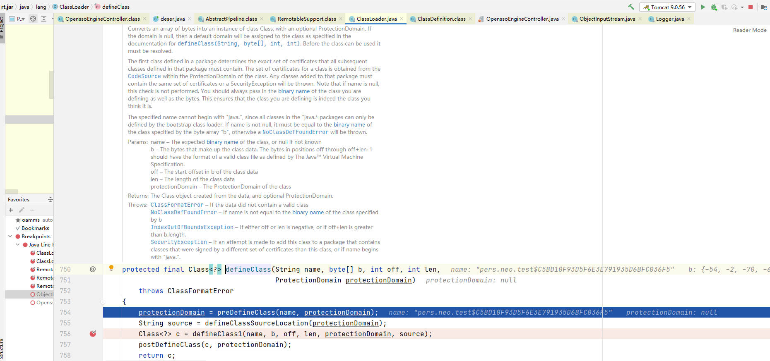This screenshot has width=770, height=361.
Task: Follow the IndexOutOfBoundsException doc link
Action: pyautogui.click(x=192, y=227)
